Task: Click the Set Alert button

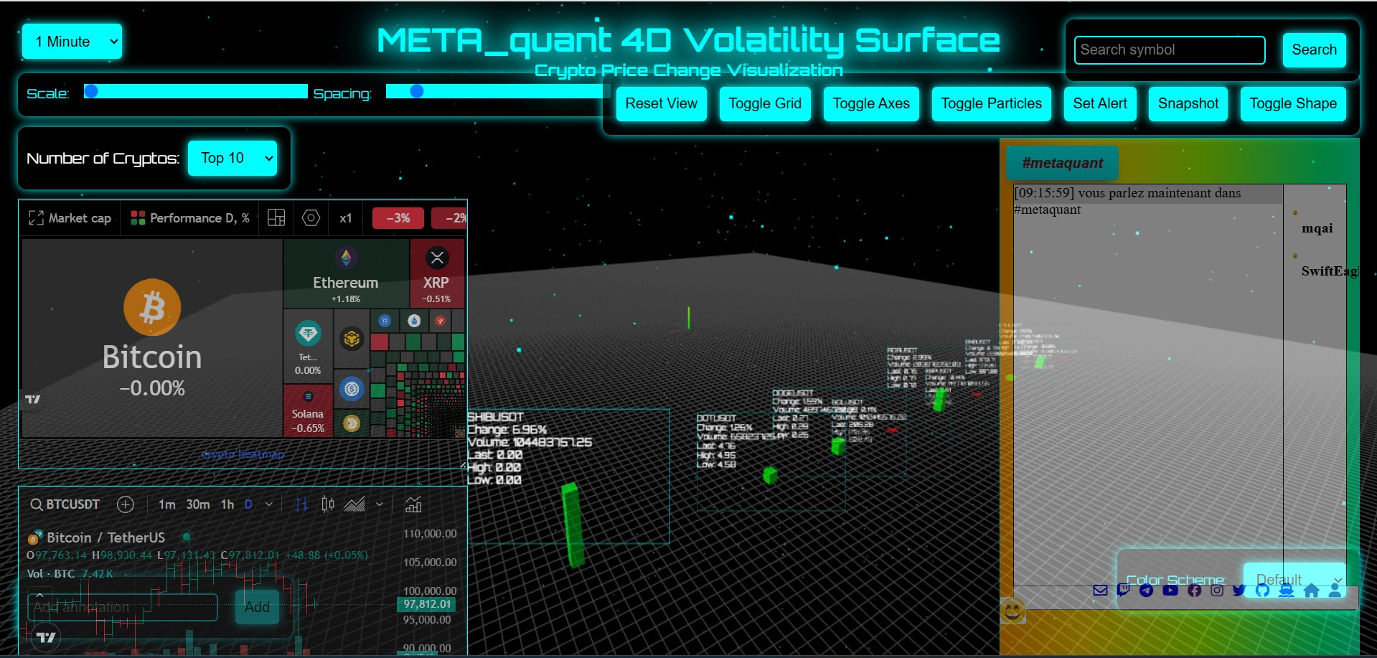Action: (x=1099, y=103)
